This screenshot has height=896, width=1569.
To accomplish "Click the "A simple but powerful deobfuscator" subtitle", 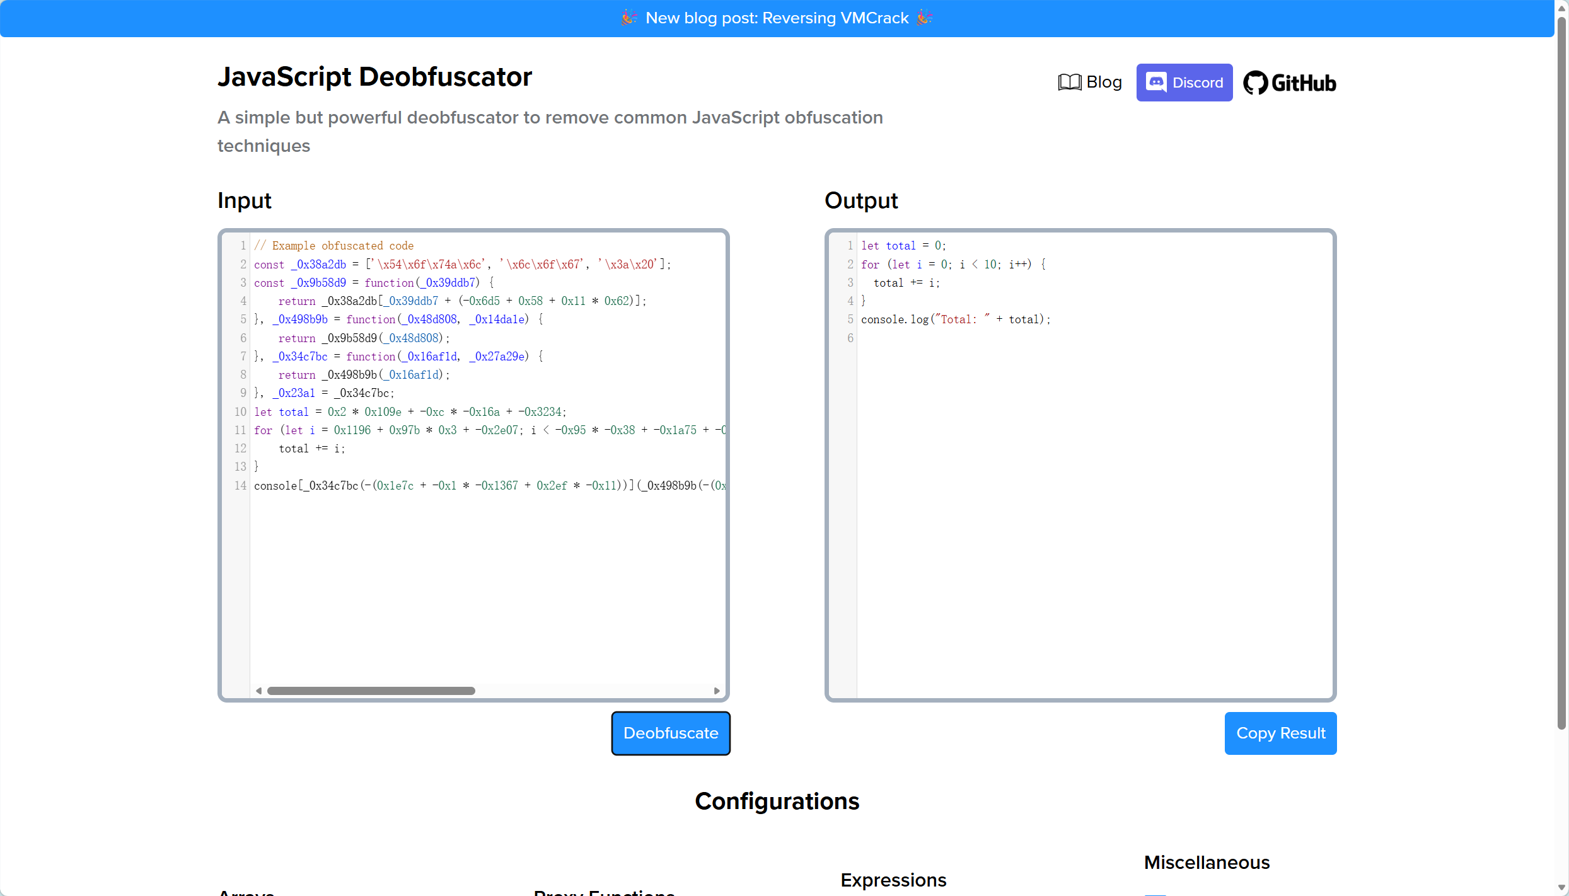I will coord(550,131).
